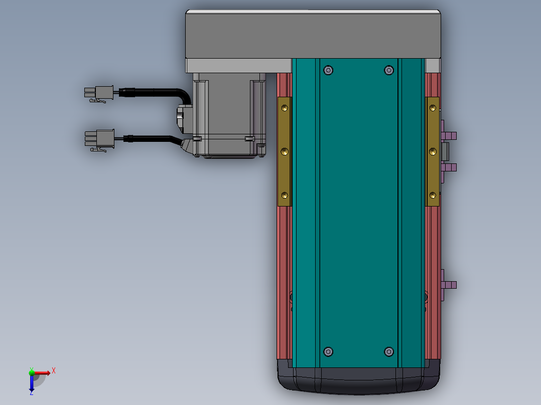
Task: Select the top-right bolt on the teal plate
Action: point(389,70)
